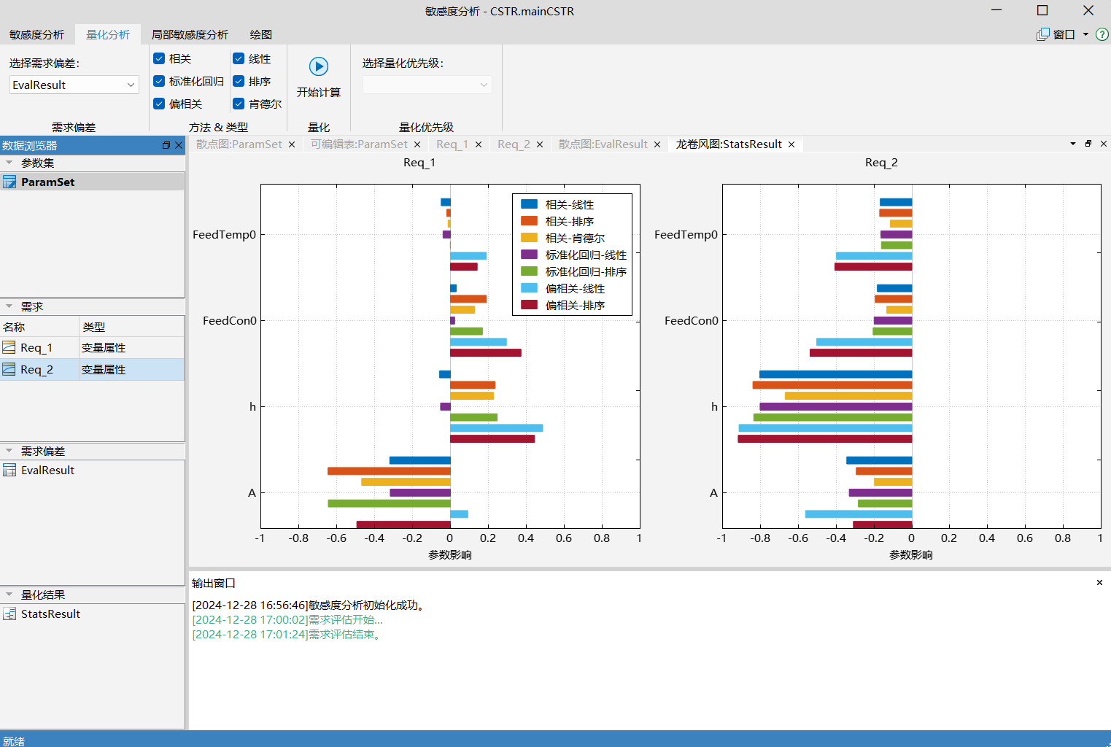1111x747 pixels.
Task: Close the 散点图:ParamSet tab
Action: pyautogui.click(x=292, y=144)
